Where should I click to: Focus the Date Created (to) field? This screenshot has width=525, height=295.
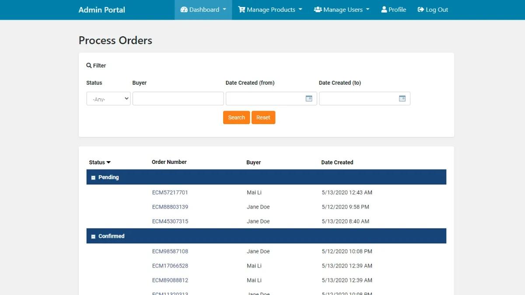[x=358, y=99]
